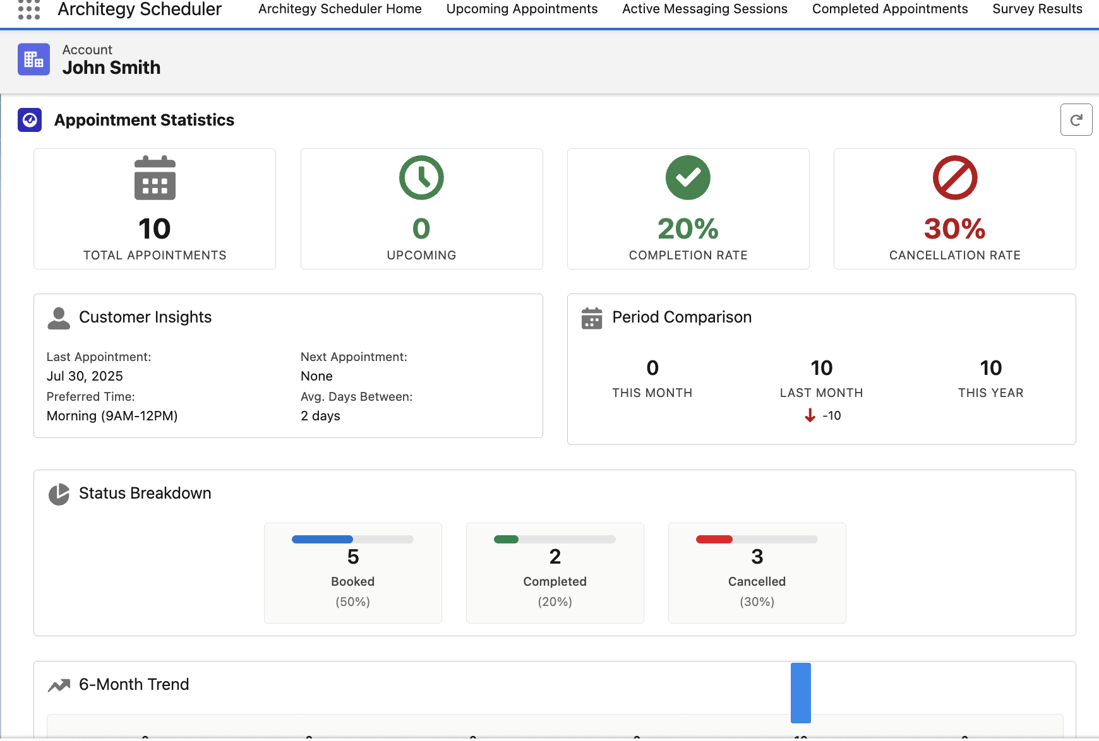1099x741 pixels.
Task: Click 'Morning (9AM-12PM)' preferred time
Action: click(112, 416)
